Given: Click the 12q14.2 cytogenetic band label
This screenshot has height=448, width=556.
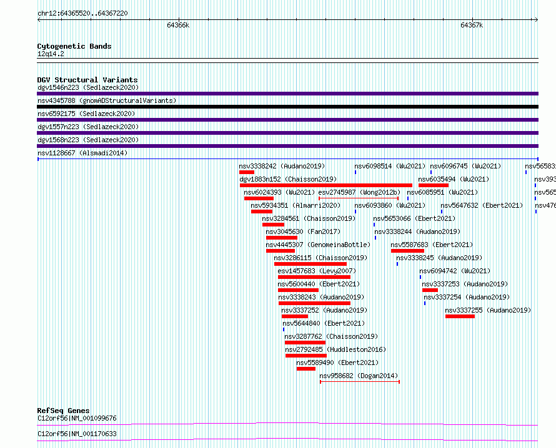Looking at the screenshot, I should coord(51,54).
